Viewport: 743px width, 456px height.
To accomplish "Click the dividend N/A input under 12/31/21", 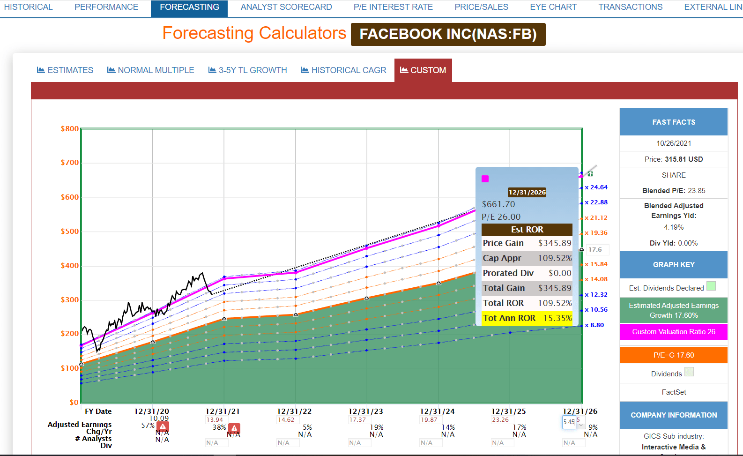I will (217, 443).
